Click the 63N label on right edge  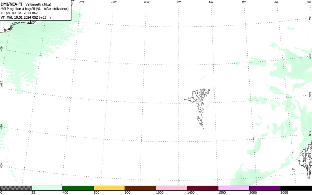[310, 56]
